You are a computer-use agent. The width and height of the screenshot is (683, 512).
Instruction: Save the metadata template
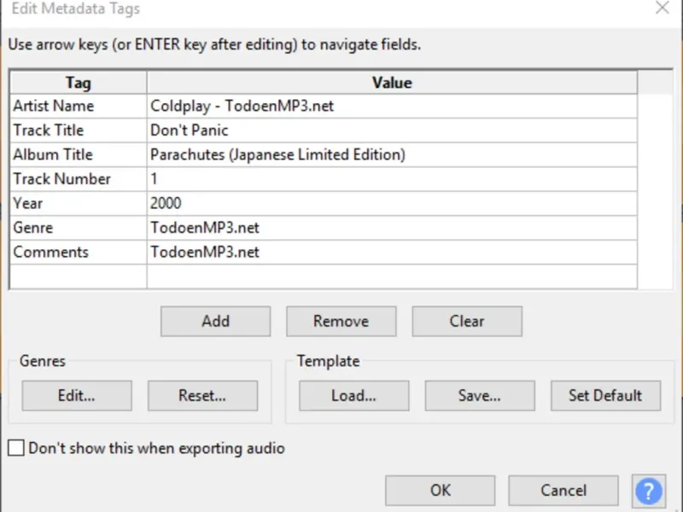480,396
